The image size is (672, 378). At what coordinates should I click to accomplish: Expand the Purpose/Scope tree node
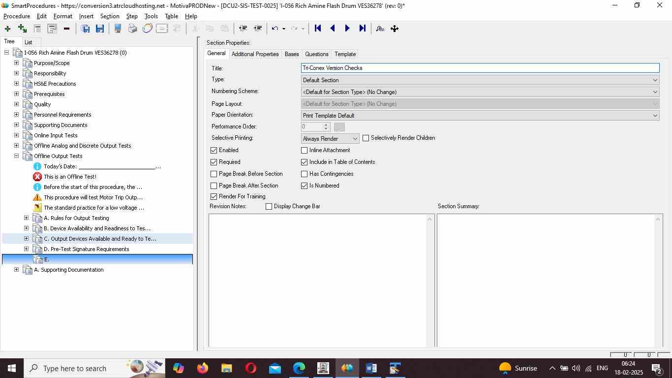coord(16,63)
